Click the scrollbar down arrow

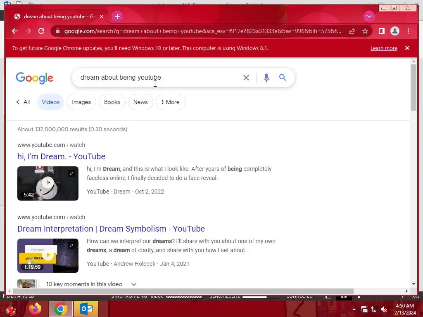coord(413,284)
